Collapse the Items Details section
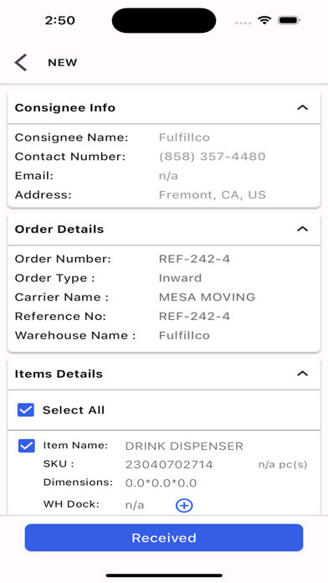 tap(303, 374)
